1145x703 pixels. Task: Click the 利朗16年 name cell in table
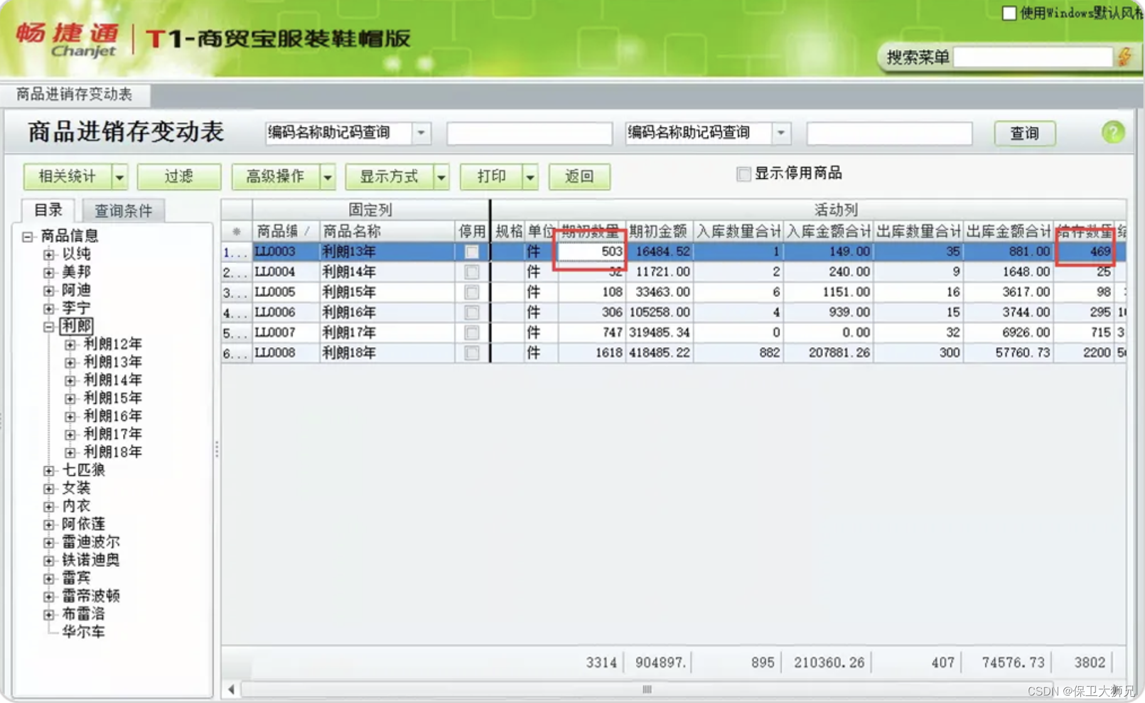[387, 312]
